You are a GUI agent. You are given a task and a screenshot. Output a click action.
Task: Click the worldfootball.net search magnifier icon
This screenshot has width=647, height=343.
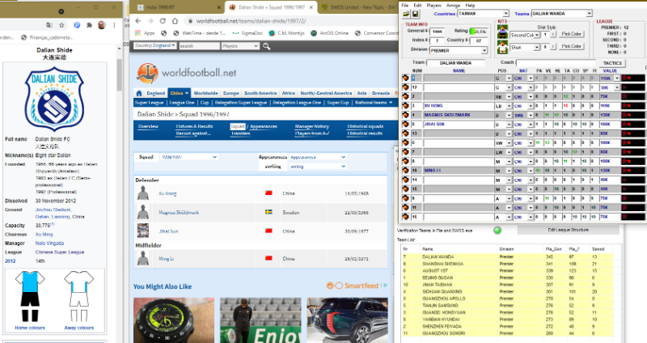pyautogui.click(x=267, y=46)
